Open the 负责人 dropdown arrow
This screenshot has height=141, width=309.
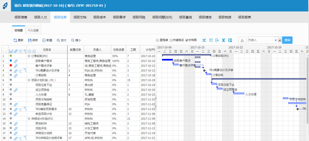[280, 40]
